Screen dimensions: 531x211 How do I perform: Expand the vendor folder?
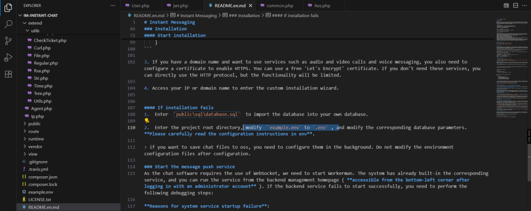pos(35,146)
